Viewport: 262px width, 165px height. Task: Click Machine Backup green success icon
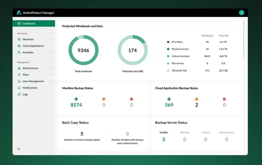(x=76, y=99)
